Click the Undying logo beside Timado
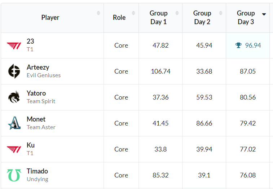 tap(14, 175)
